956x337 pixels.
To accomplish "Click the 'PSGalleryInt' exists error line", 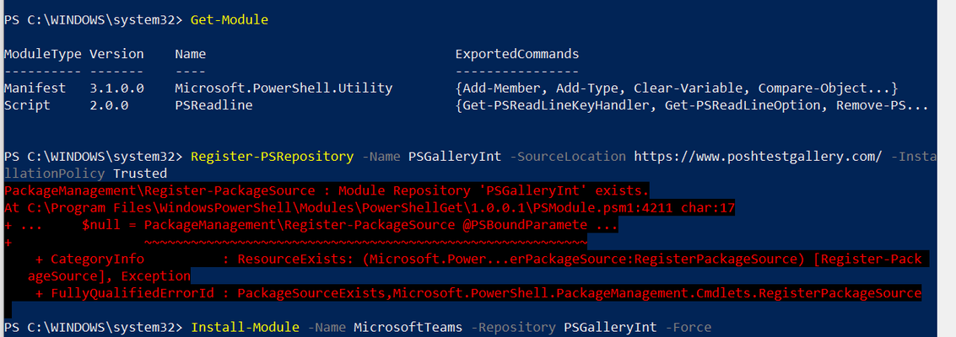I will [x=327, y=190].
